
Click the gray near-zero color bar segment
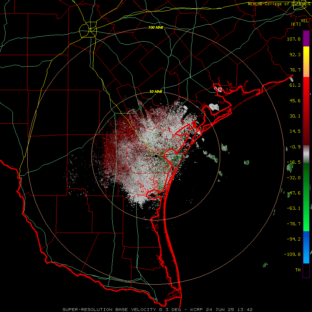pos(306,154)
